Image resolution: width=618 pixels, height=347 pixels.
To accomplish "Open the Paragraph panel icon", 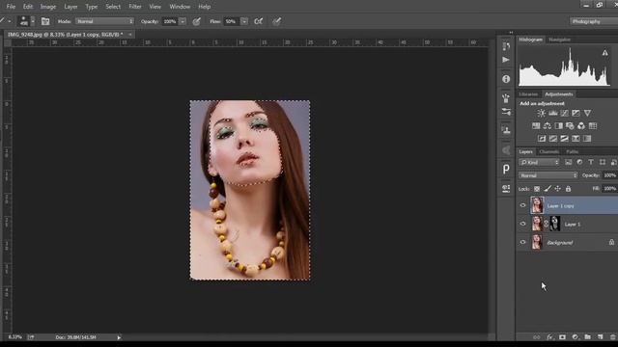I will (506, 170).
